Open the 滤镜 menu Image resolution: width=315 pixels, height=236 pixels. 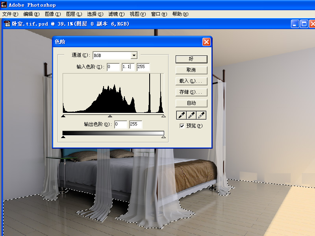click(117, 14)
